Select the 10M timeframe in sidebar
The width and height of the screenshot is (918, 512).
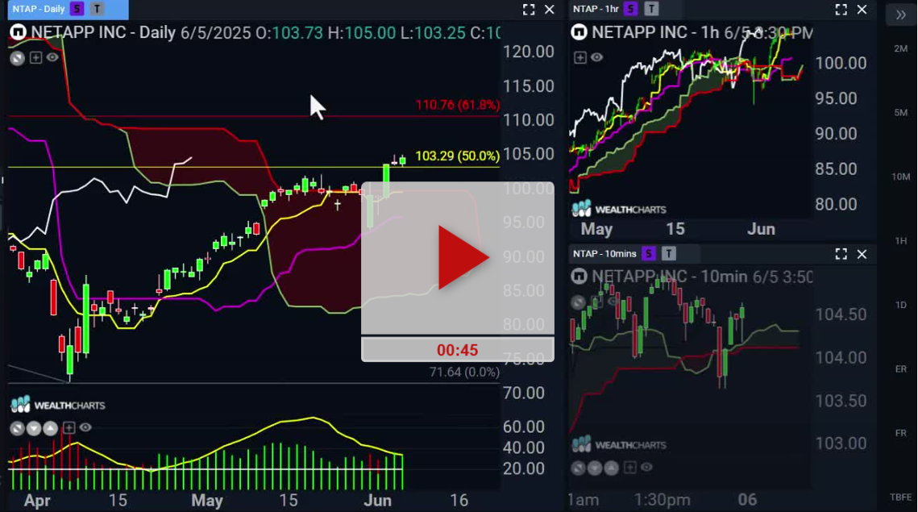(x=900, y=177)
